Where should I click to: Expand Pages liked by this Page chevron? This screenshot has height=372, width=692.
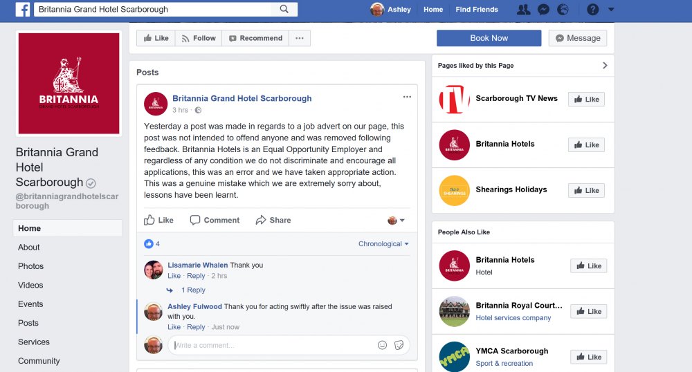coord(605,65)
